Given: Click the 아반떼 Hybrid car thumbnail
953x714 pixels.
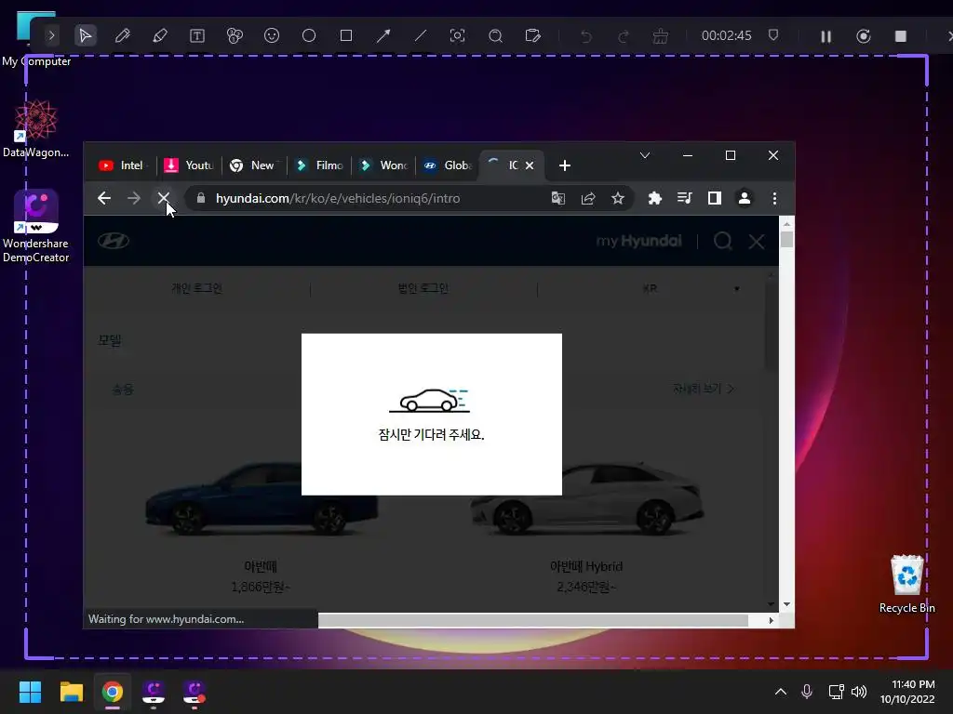Looking at the screenshot, I should (x=587, y=499).
